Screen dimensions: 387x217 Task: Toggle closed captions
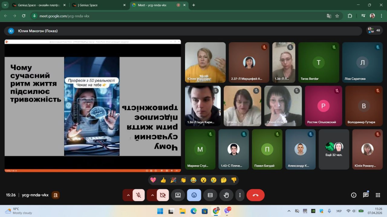click(210, 195)
